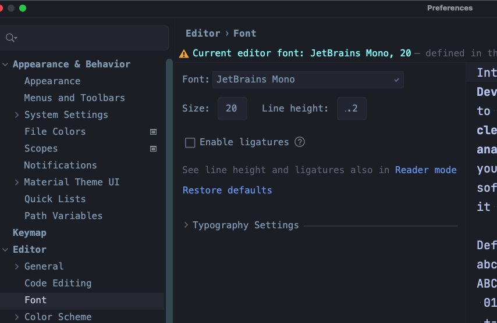Select Appearance in settings tree

coord(52,81)
